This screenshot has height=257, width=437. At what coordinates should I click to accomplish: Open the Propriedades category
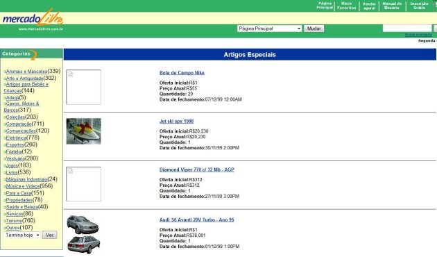pos(19,200)
